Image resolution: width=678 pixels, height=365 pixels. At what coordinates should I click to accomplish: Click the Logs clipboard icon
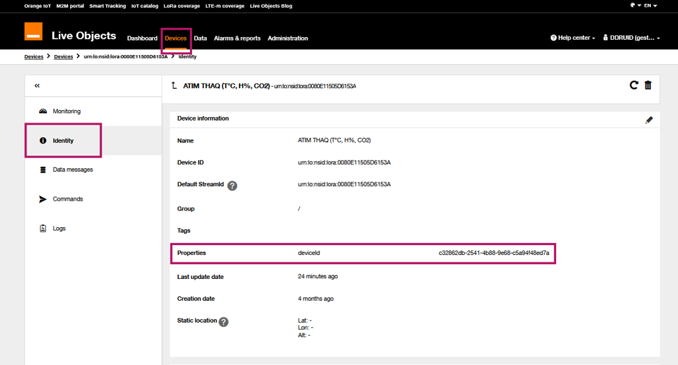pyautogui.click(x=43, y=229)
